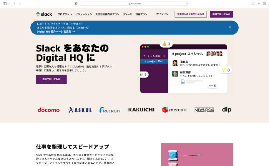Click the light bulb reaction badge

[x=226, y=70]
